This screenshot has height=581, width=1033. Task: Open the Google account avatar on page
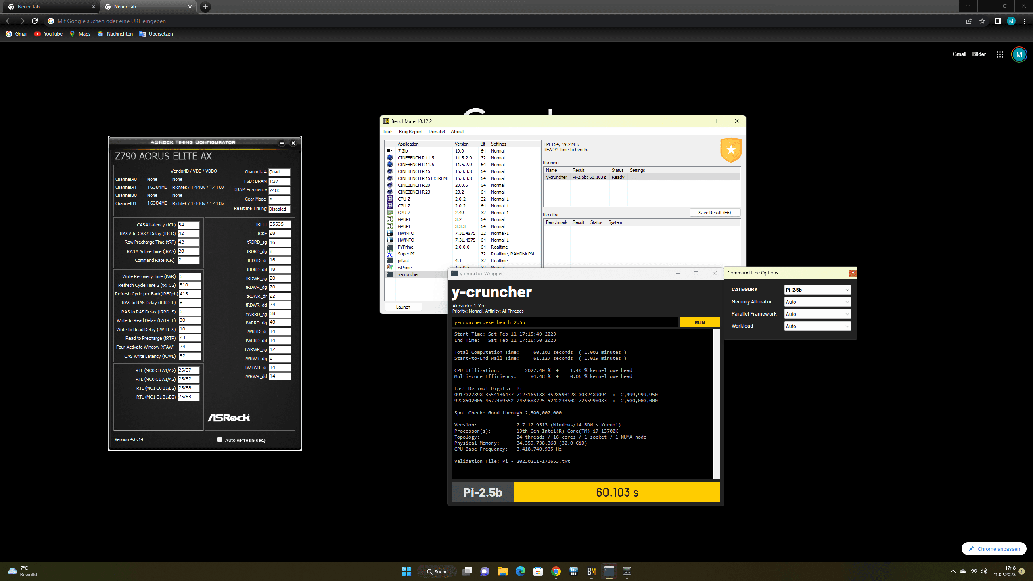point(1019,54)
